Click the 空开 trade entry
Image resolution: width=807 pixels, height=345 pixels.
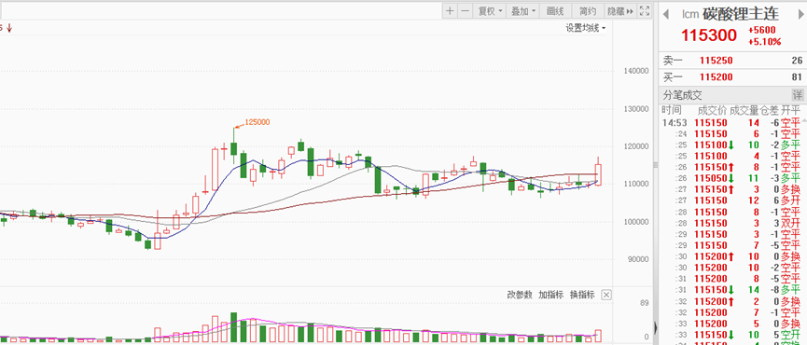[791, 335]
